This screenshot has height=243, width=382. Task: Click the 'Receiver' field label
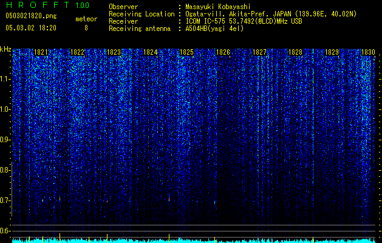(x=123, y=21)
